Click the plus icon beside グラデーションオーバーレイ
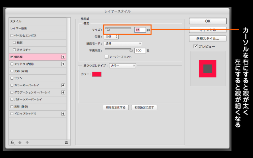253x158 pixels. (63, 92)
